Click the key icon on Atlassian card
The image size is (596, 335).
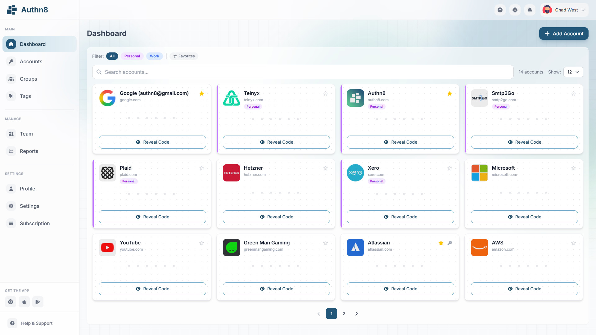(x=450, y=243)
